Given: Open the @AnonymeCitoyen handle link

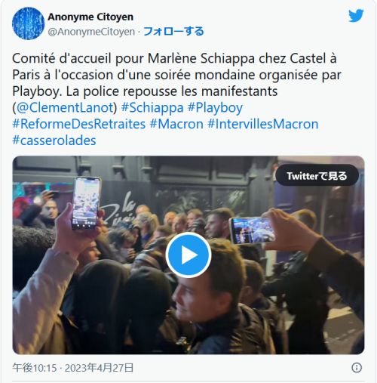Looking at the screenshot, I should point(91,32).
